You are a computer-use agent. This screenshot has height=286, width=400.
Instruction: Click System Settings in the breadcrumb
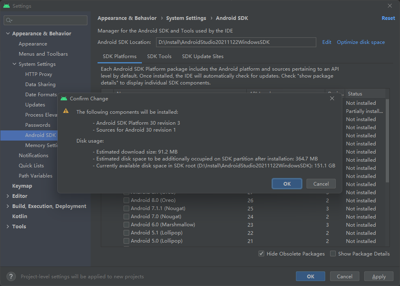point(186,18)
